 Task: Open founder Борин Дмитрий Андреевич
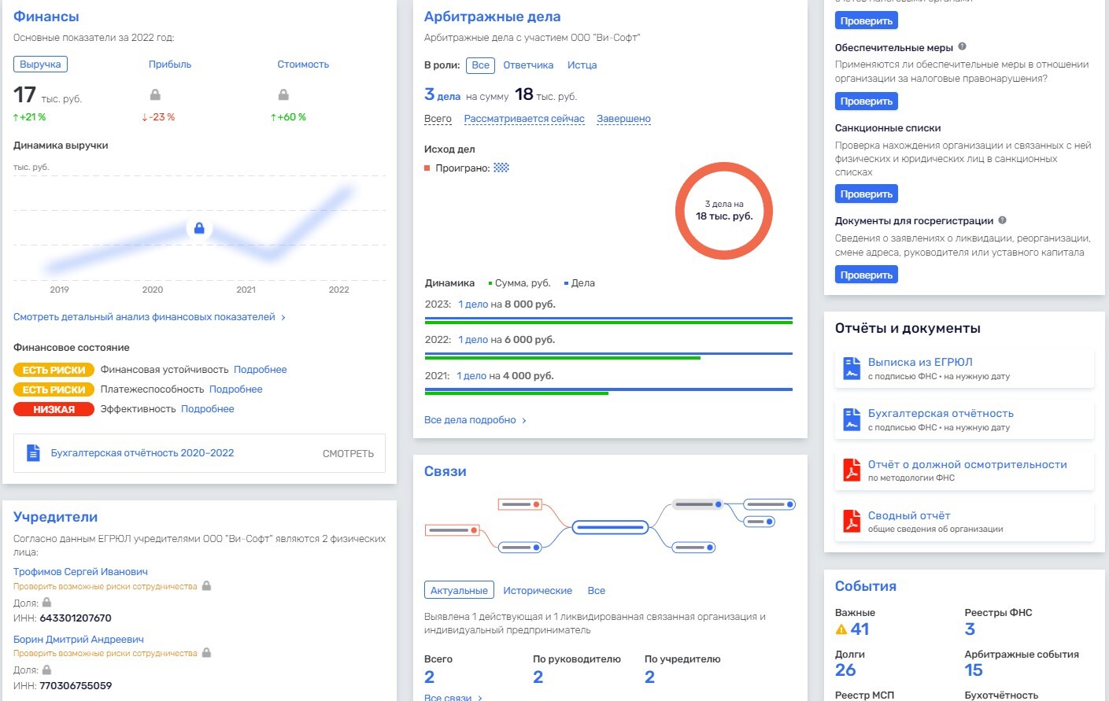79,640
